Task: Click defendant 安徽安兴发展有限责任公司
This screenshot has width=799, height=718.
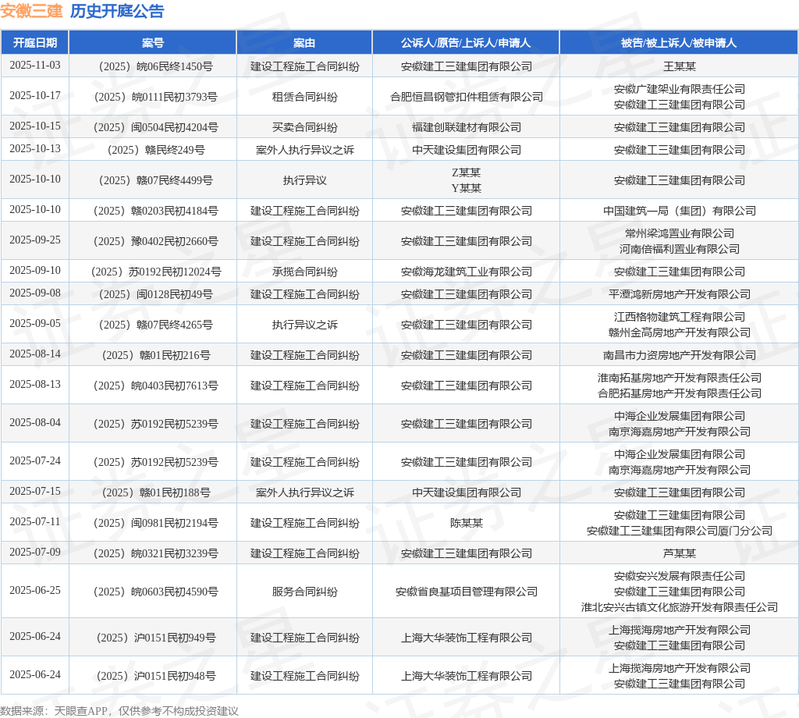Action: (680, 576)
